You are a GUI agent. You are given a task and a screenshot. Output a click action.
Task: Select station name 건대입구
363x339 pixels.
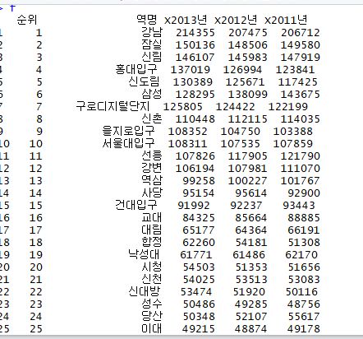(136, 205)
